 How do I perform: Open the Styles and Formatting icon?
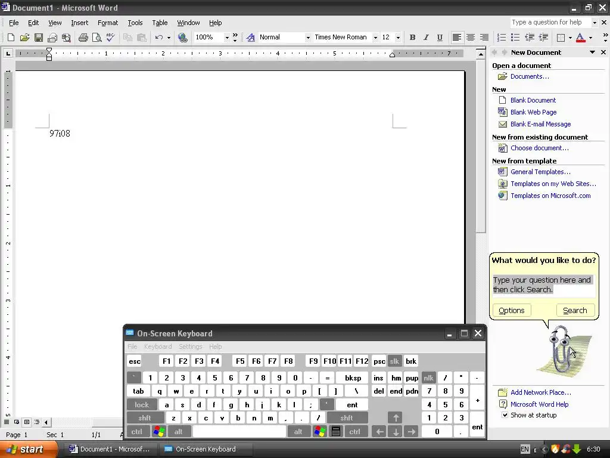(x=251, y=38)
